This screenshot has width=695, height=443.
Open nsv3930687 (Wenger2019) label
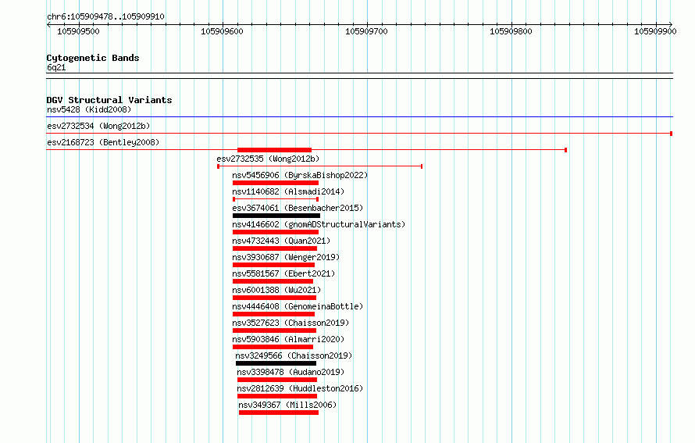coord(286,257)
